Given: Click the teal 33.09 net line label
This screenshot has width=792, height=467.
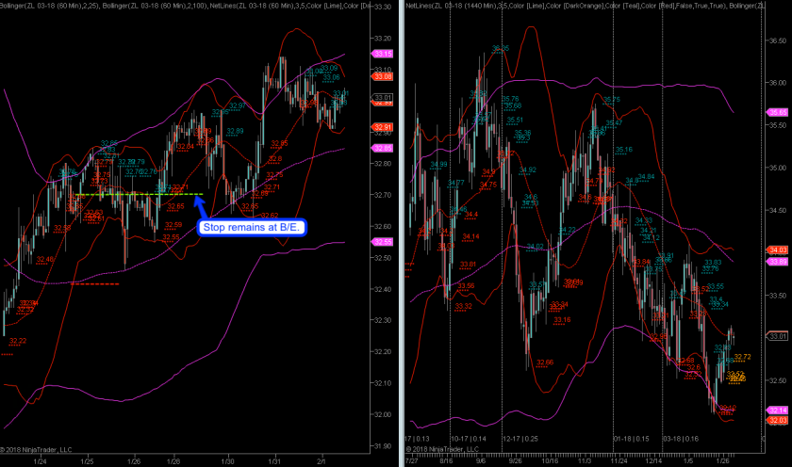Looking at the screenshot, I should click(x=329, y=68).
